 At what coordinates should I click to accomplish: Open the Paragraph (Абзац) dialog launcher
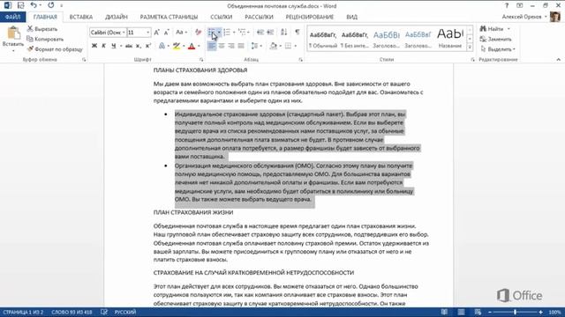300,60
